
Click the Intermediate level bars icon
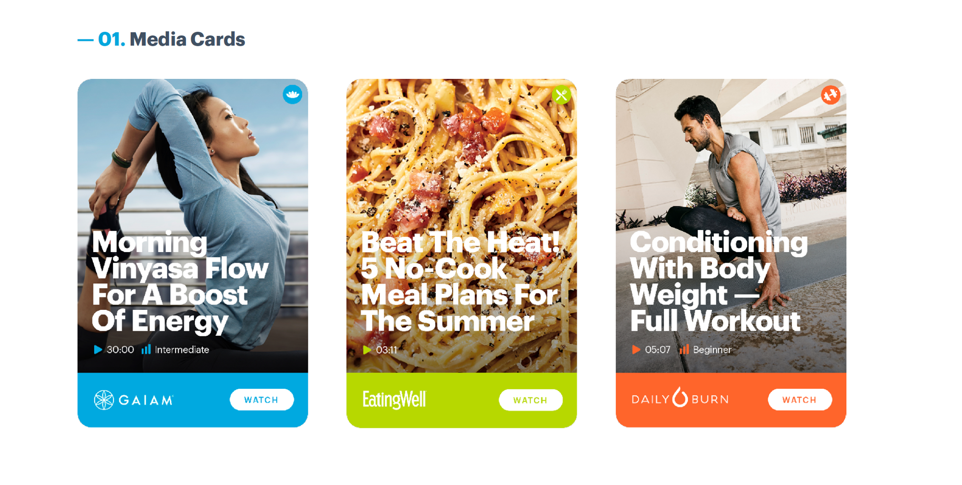coord(146,349)
